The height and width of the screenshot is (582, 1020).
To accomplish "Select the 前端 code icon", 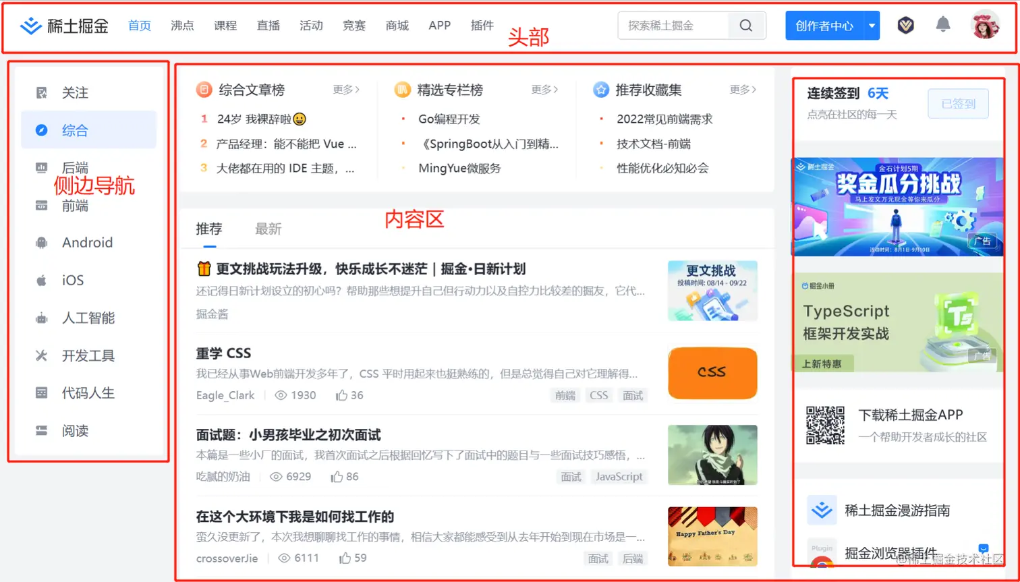I will [x=42, y=206].
